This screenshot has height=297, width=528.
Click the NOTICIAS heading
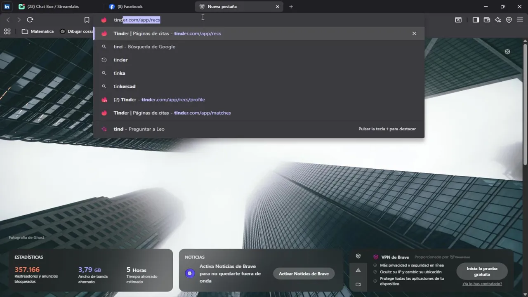click(x=195, y=257)
